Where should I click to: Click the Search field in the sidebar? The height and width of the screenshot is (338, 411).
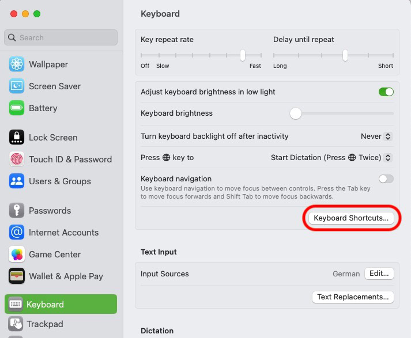(61, 37)
